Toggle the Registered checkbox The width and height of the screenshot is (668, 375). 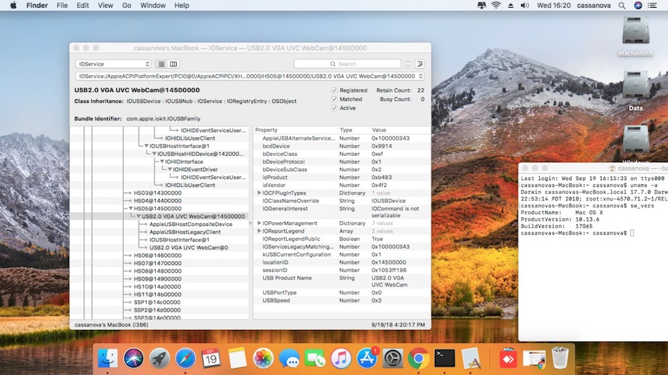pos(335,90)
